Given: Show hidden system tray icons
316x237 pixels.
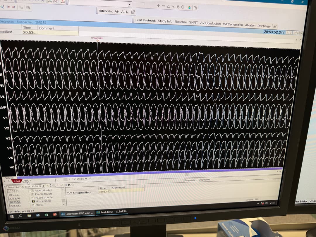Looking at the screenshot, I should pos(258,204).
